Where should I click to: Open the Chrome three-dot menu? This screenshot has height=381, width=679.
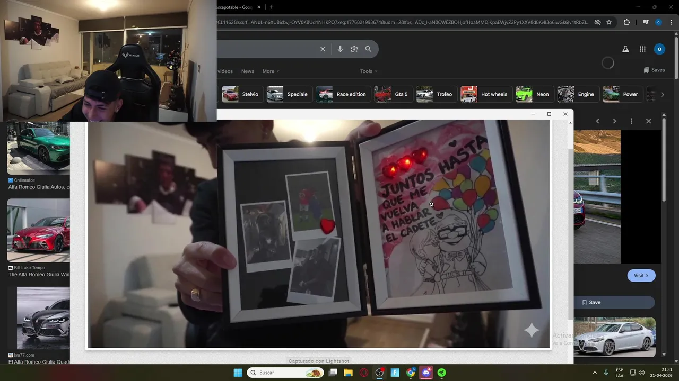[671, 22]
